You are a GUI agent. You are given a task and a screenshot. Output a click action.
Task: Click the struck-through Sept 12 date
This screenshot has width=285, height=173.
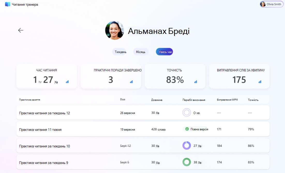[125, 146]
